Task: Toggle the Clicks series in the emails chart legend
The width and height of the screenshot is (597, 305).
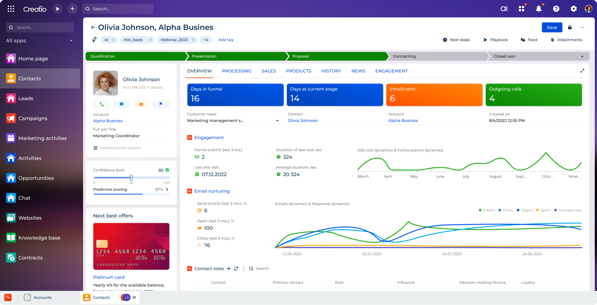Action: [508, 210]
